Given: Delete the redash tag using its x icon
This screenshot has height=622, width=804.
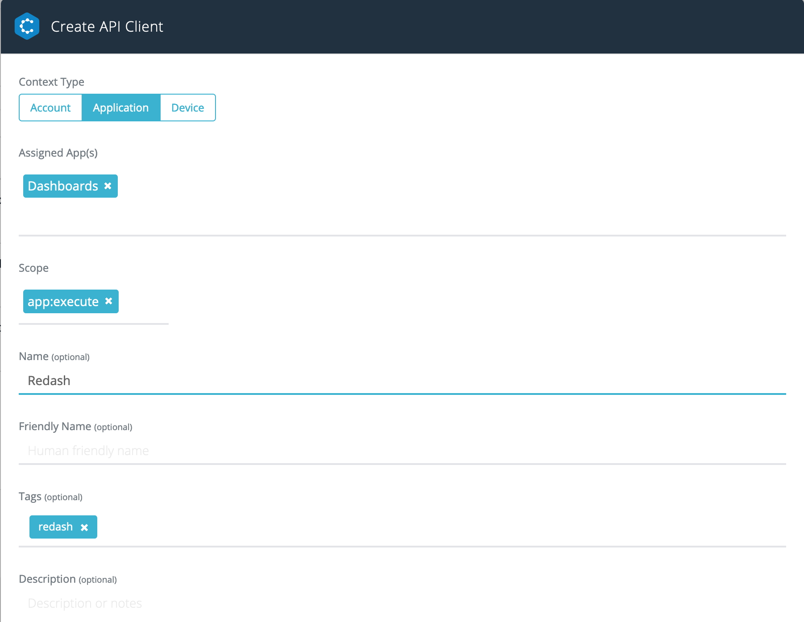Looking at the screenshot, I should [x=85, y=527].
